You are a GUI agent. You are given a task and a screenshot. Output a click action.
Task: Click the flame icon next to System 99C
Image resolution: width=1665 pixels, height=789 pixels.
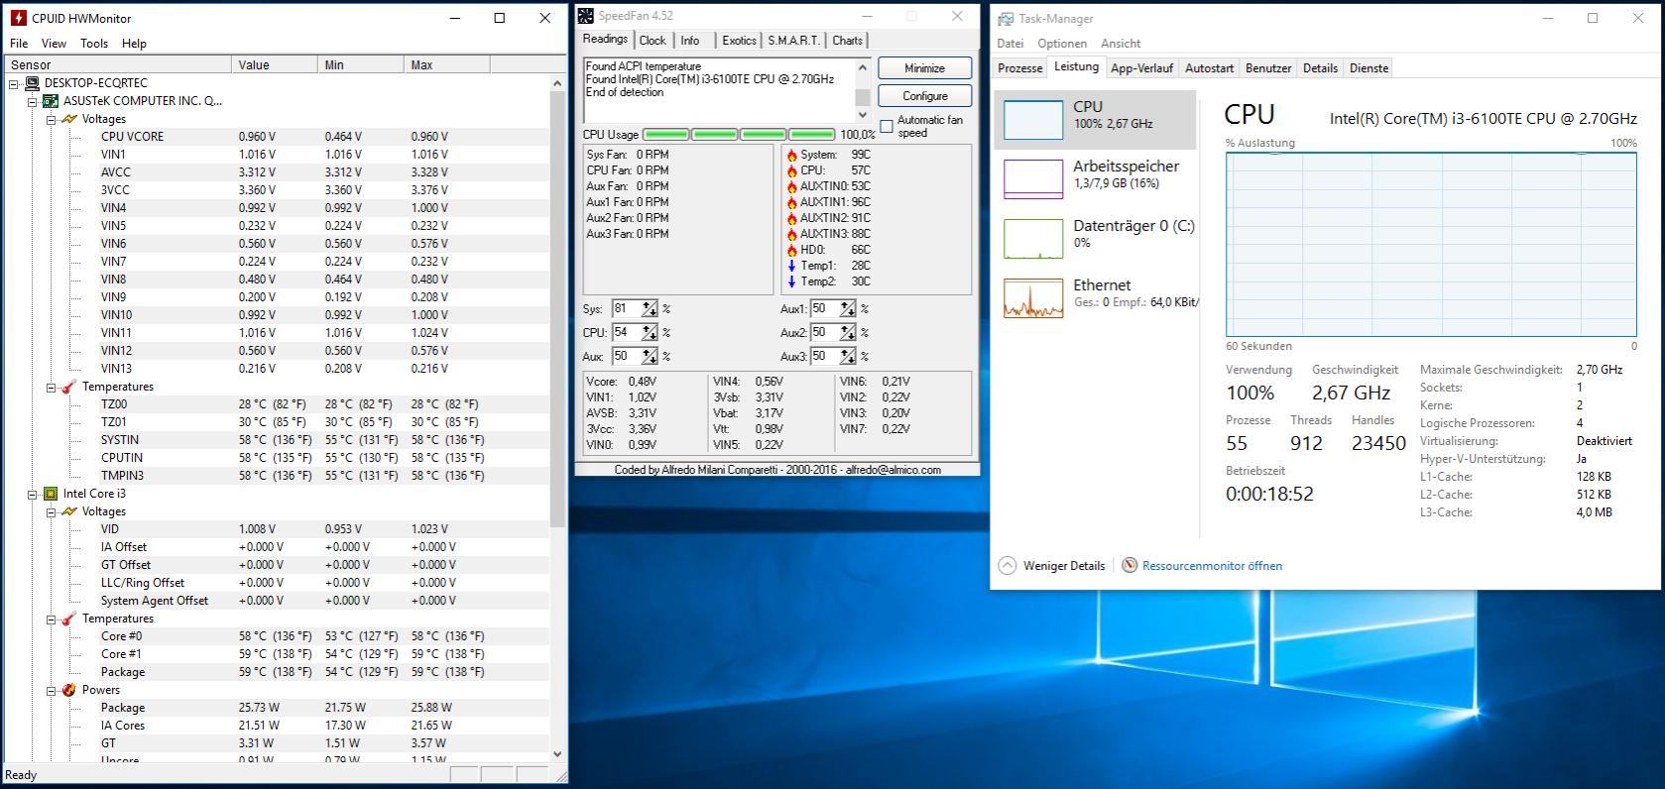(791, 155)
